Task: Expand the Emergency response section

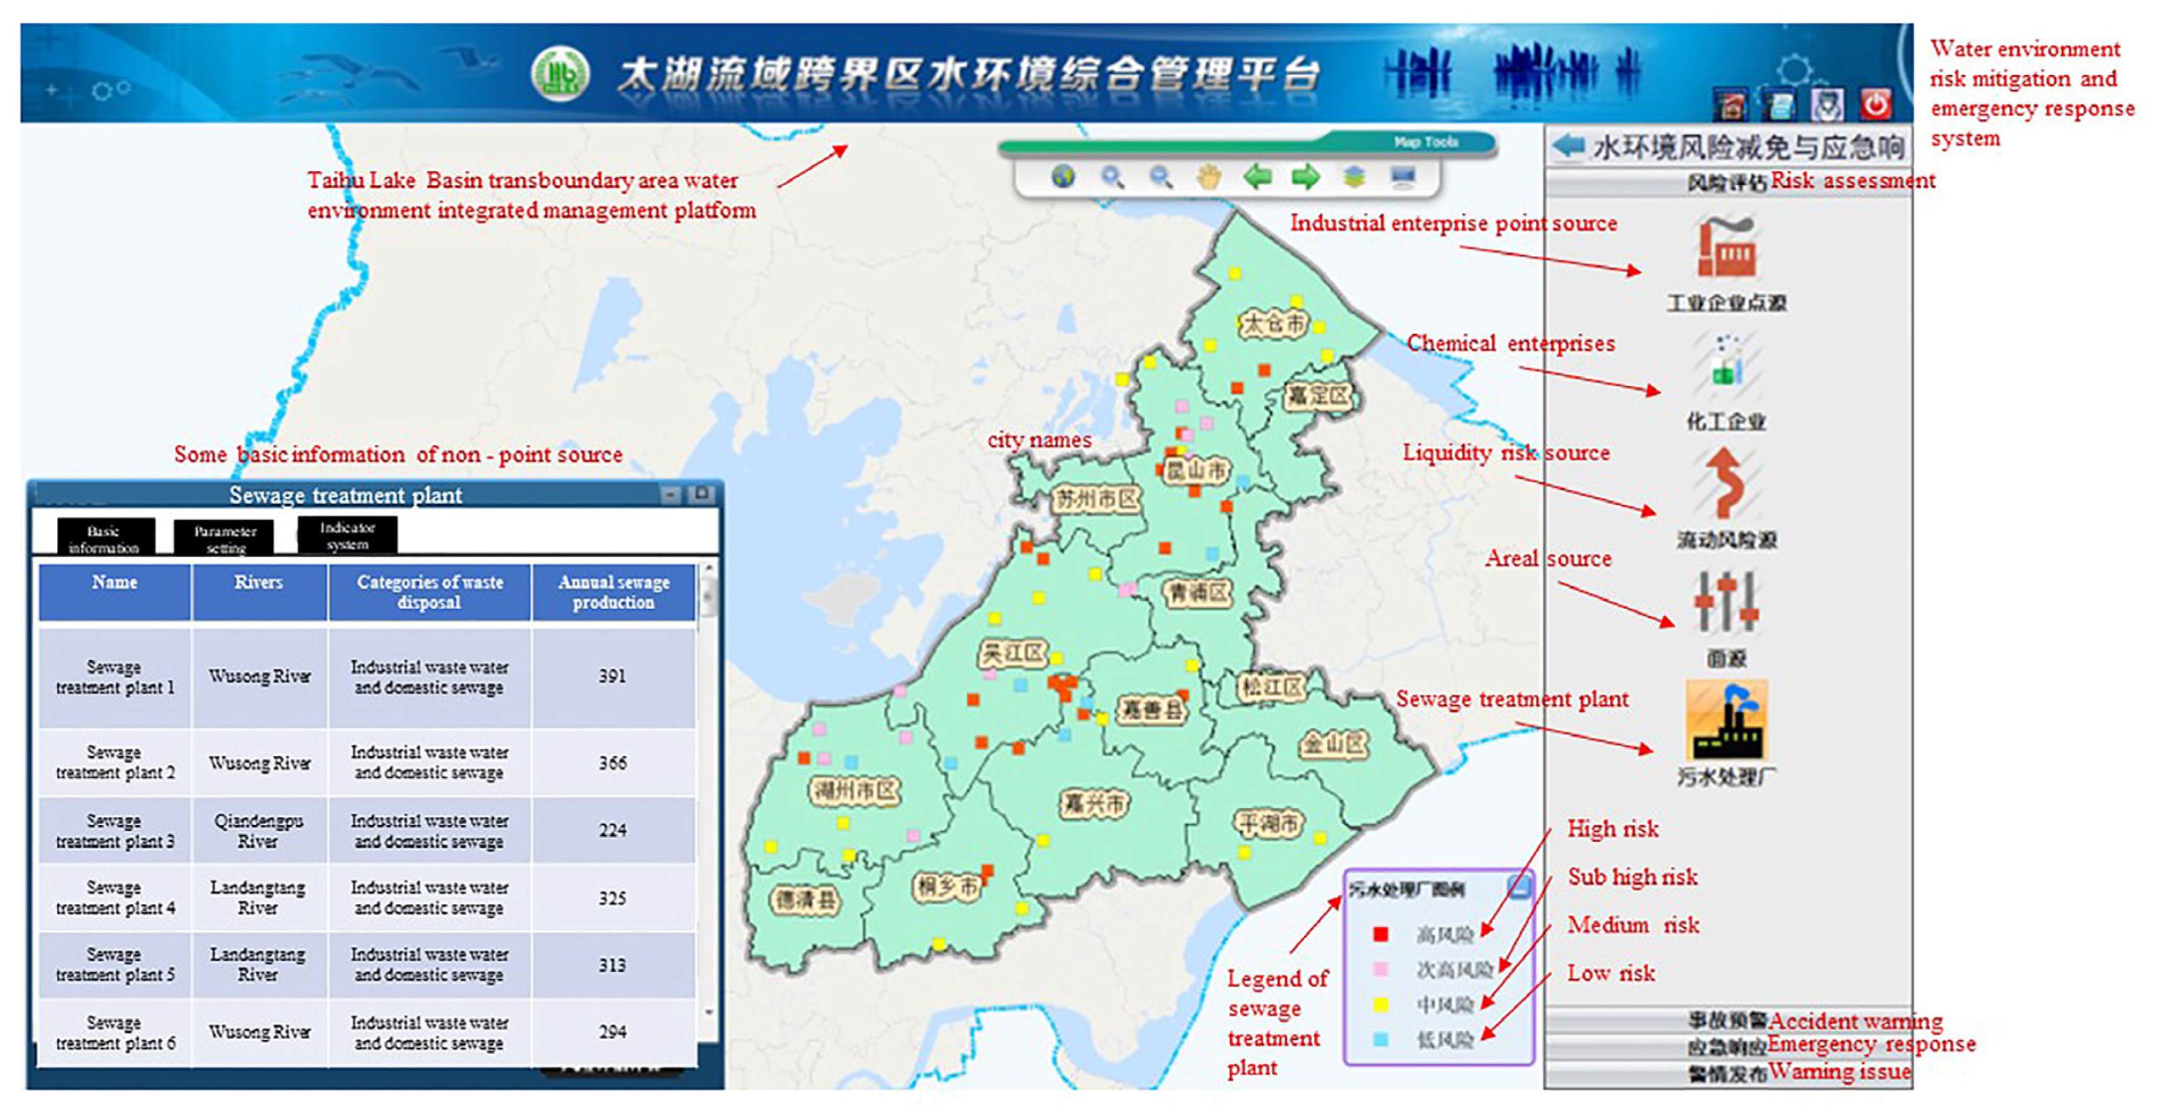Action: pos(1728,1046)
